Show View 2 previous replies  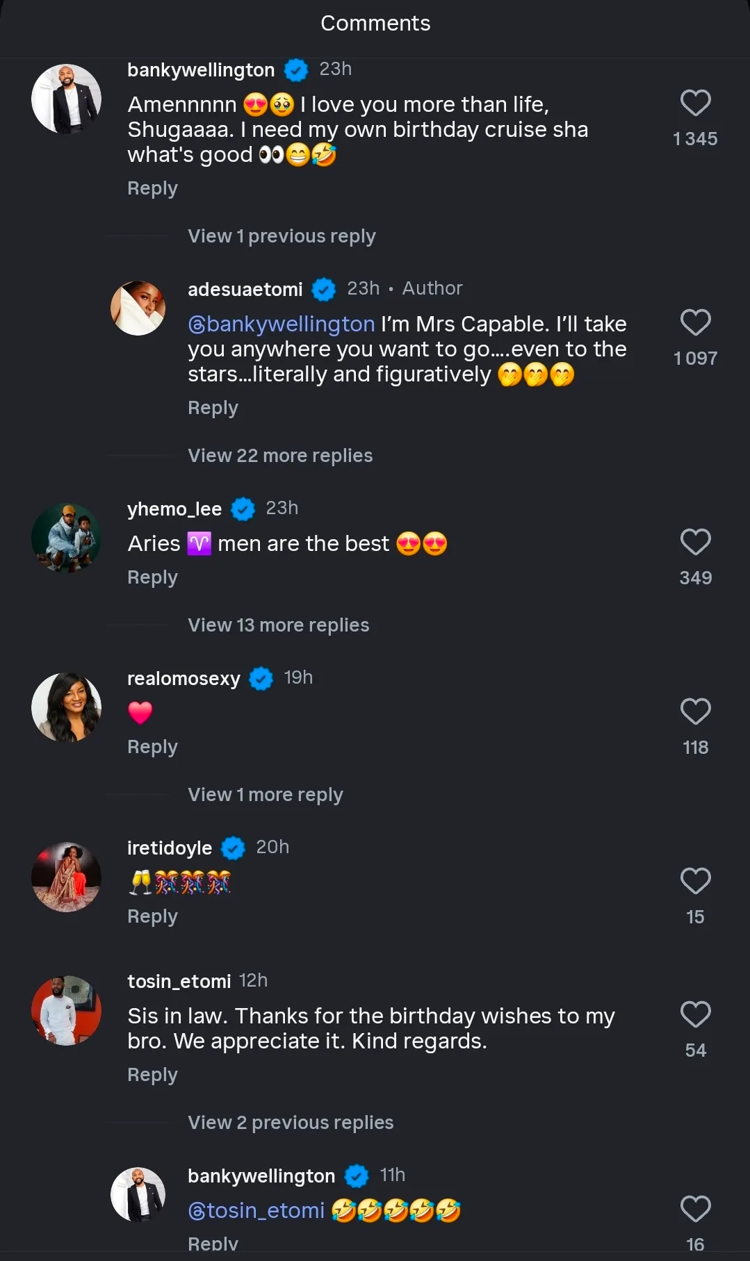click(291, 1123)
